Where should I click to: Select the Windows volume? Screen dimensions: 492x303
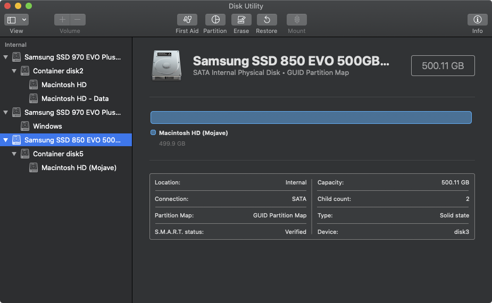click(x=47, y=126)
